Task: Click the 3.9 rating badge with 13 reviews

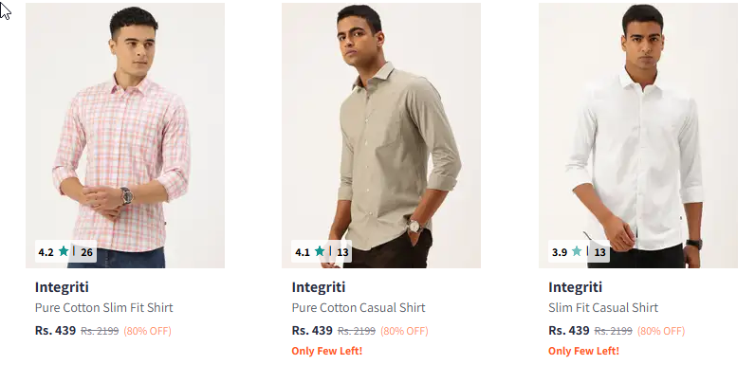Action: (579, 252)
